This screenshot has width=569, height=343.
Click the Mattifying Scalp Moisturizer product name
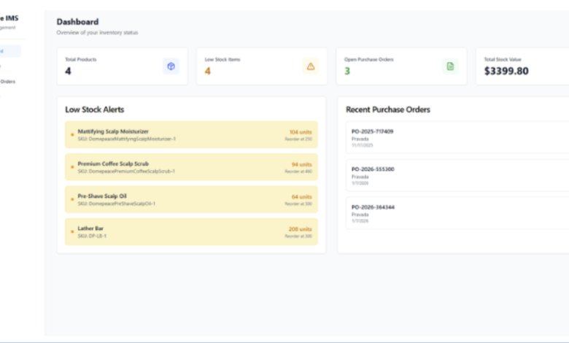pos(113,131)
